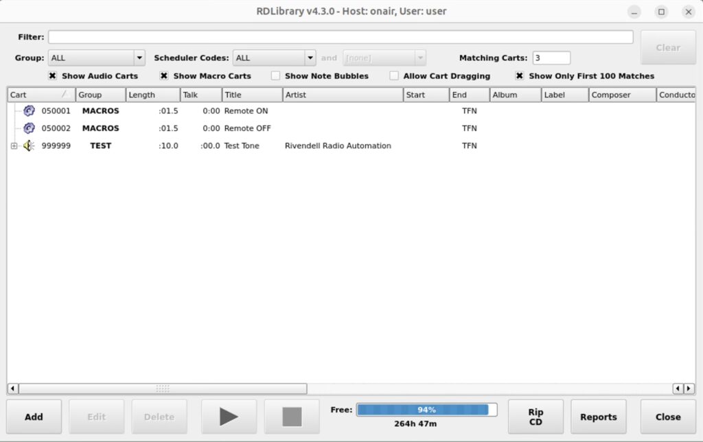Open the second scheduler code [none] dropdown
Image resolution: width=703 pixels, height=442 pixels.
[x=384, y=58]
